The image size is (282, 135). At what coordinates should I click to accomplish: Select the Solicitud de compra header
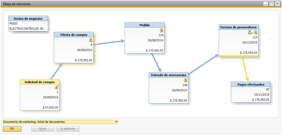coord(39,82)
